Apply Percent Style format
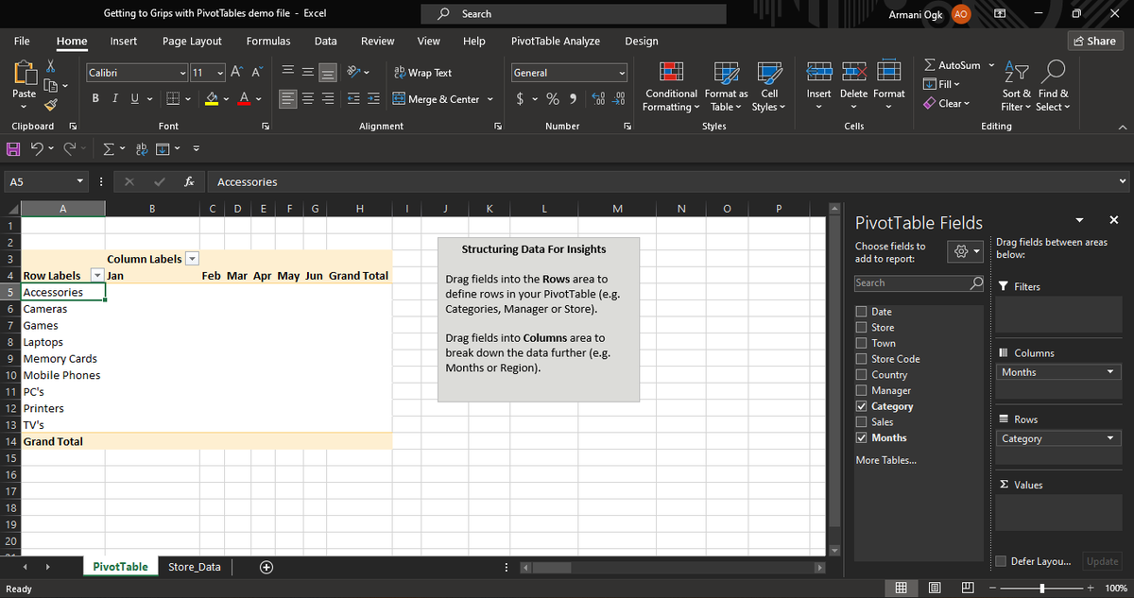Image resolution: width=1134 pixels, height=598 pixels. click(x=554, y=99)
